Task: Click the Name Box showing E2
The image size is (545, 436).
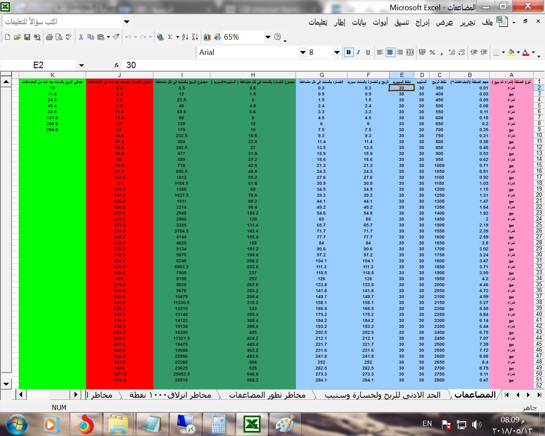Action: [x=38, y=65]
